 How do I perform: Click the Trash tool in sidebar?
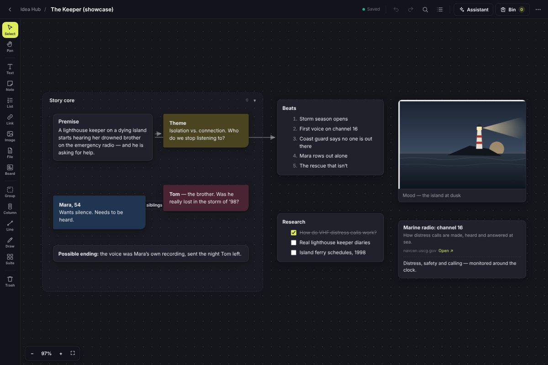pyautogui.click(x=10, y=281)
